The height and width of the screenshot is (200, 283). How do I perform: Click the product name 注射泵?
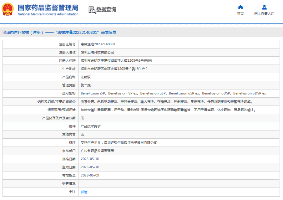tap(86, 77)
